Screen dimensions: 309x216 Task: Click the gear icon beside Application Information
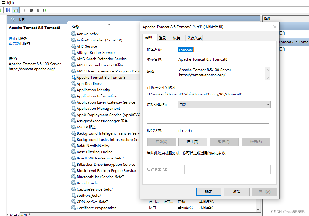point(73,96)
